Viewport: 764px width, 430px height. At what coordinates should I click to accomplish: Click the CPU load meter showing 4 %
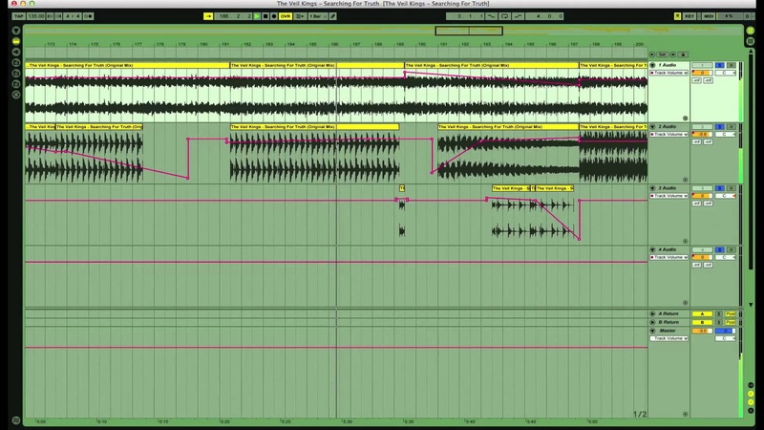point(729,16)
